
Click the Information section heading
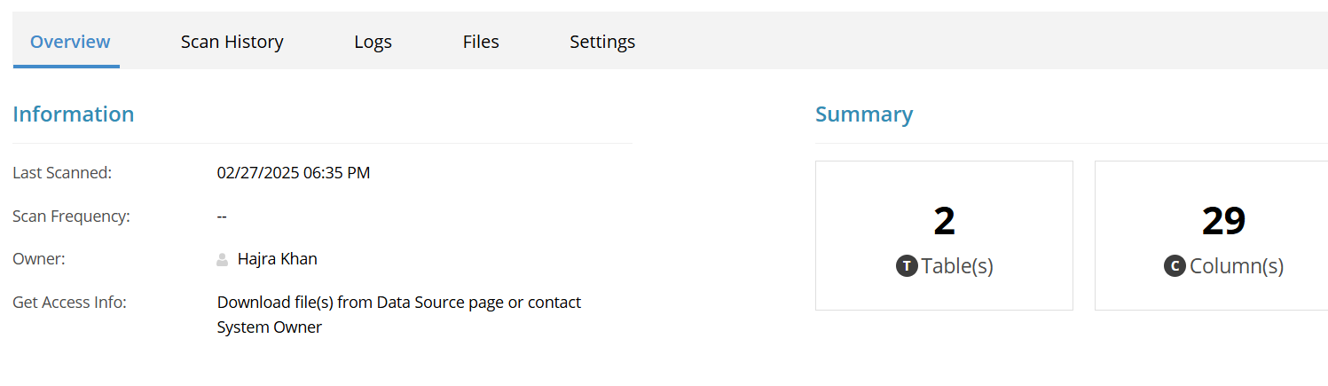coord(74,114)
